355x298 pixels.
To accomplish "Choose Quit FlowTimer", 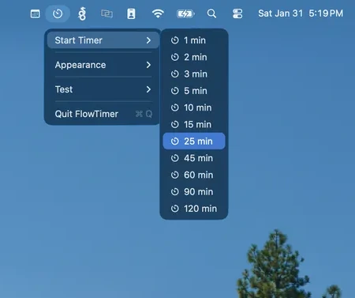I will (x=103, y=114).
